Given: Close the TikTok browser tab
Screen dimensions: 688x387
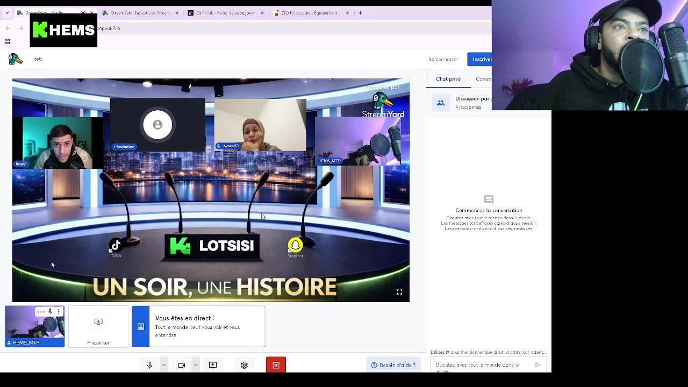Looking at the screenshot, I should [262, 13].
